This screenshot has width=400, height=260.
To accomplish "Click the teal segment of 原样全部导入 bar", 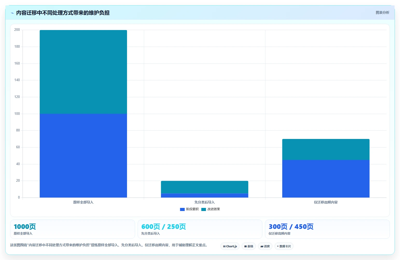I will 83,72.
